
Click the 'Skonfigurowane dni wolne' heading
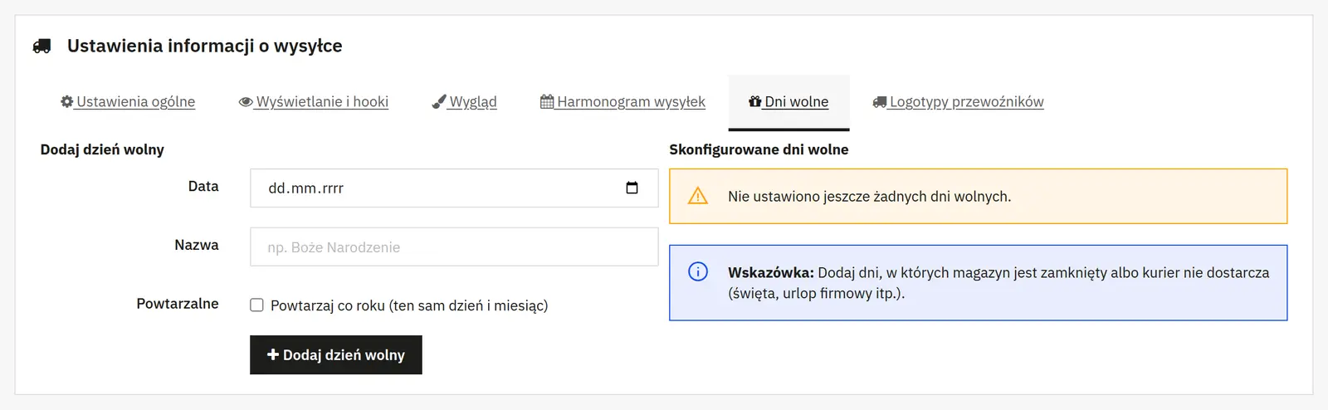[x=759, y=149]
